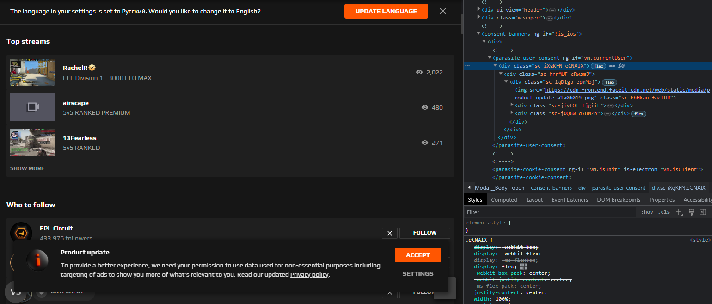Click the Product update info icon

coord(38,261)
